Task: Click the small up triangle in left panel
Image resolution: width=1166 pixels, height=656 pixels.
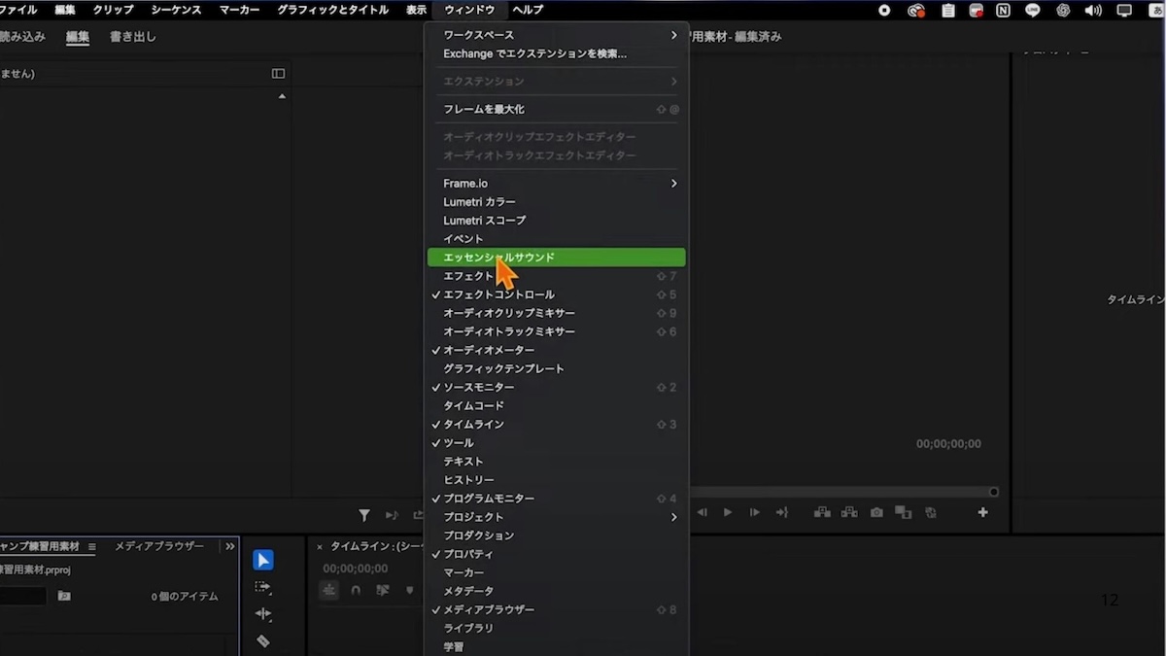Action: pos(283,96)
